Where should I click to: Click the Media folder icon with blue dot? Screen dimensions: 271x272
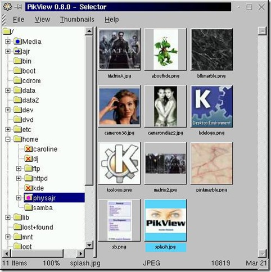[x=17, y=41]
